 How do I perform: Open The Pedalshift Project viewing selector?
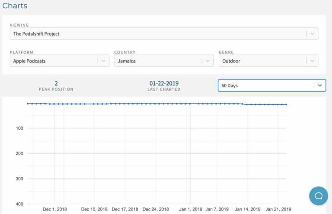[x=164, y=34]
